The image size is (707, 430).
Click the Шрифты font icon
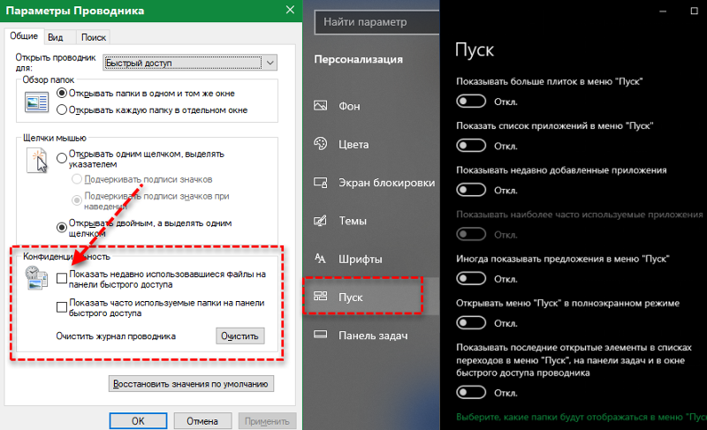click(320, 259)
